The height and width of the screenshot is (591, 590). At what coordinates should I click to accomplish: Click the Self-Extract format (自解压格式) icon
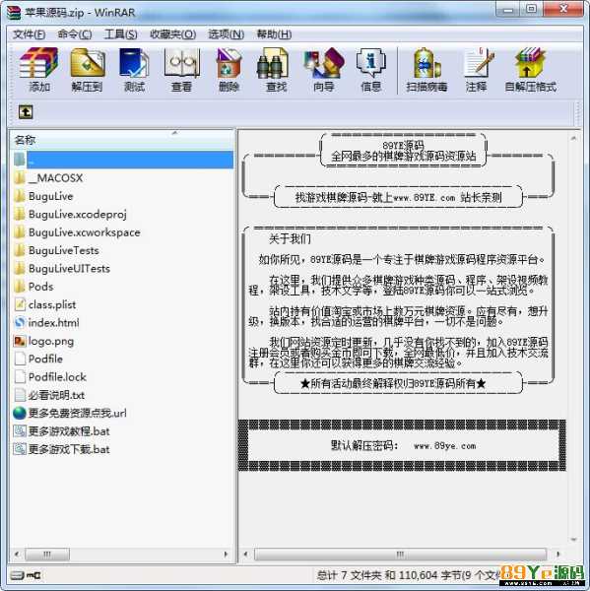pos(531,70)
